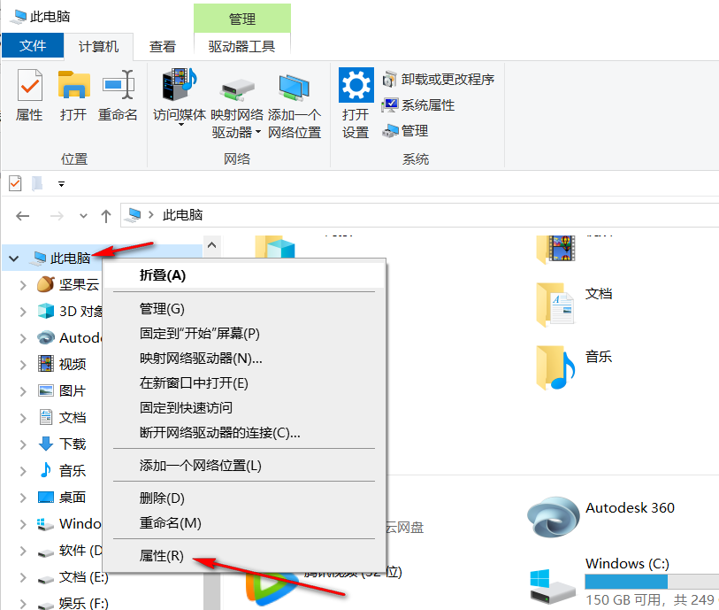The width and height of the screenshot is (719, 610).
Task: Expand the Windows (C:) drive in sidebar
Action: 23,523
